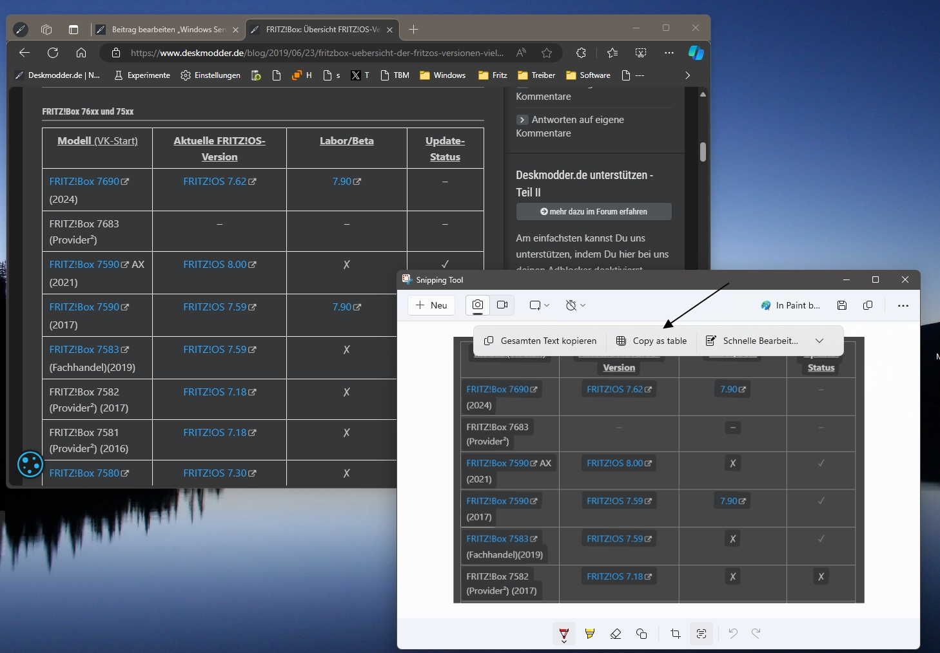Image resolution: width=940 pixels, height=653 pixels.
Task: Select the red ballpoint pen tool
Action: click(564, 634)
